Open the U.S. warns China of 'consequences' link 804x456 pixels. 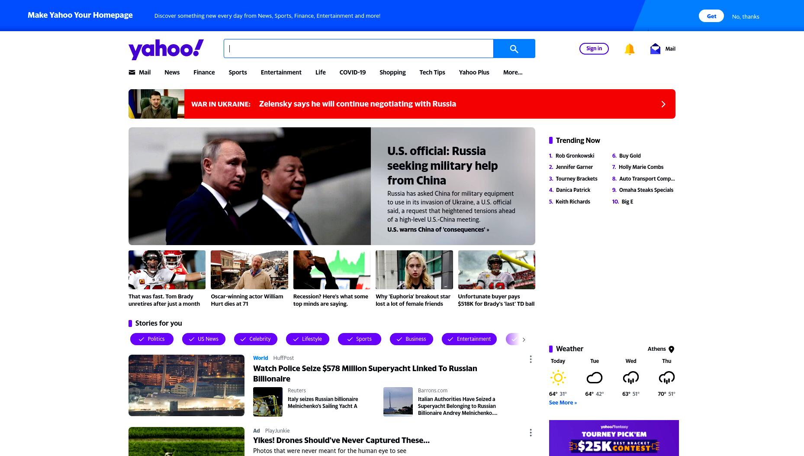pyautogui.click(x=438, y=230)
